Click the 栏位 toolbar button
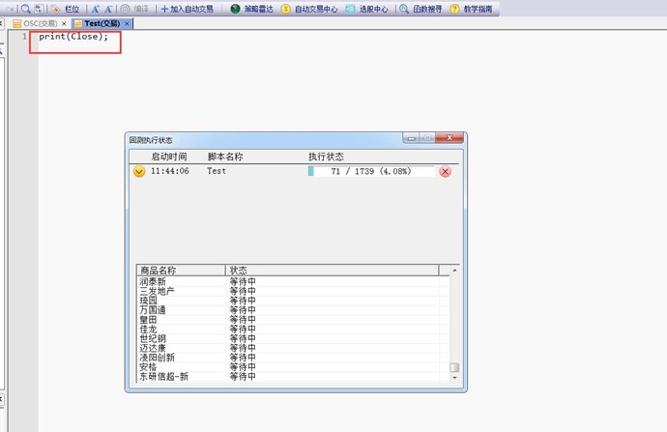 66,8
